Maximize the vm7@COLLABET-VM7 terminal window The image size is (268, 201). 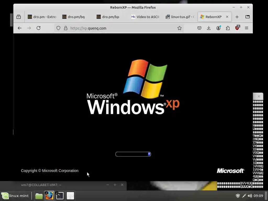(115, 185)
